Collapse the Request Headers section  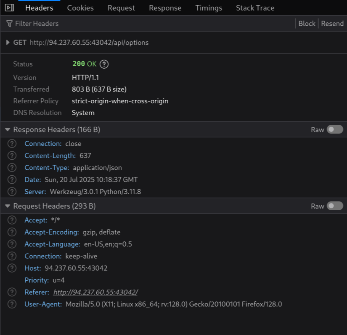tap(8, 206)
